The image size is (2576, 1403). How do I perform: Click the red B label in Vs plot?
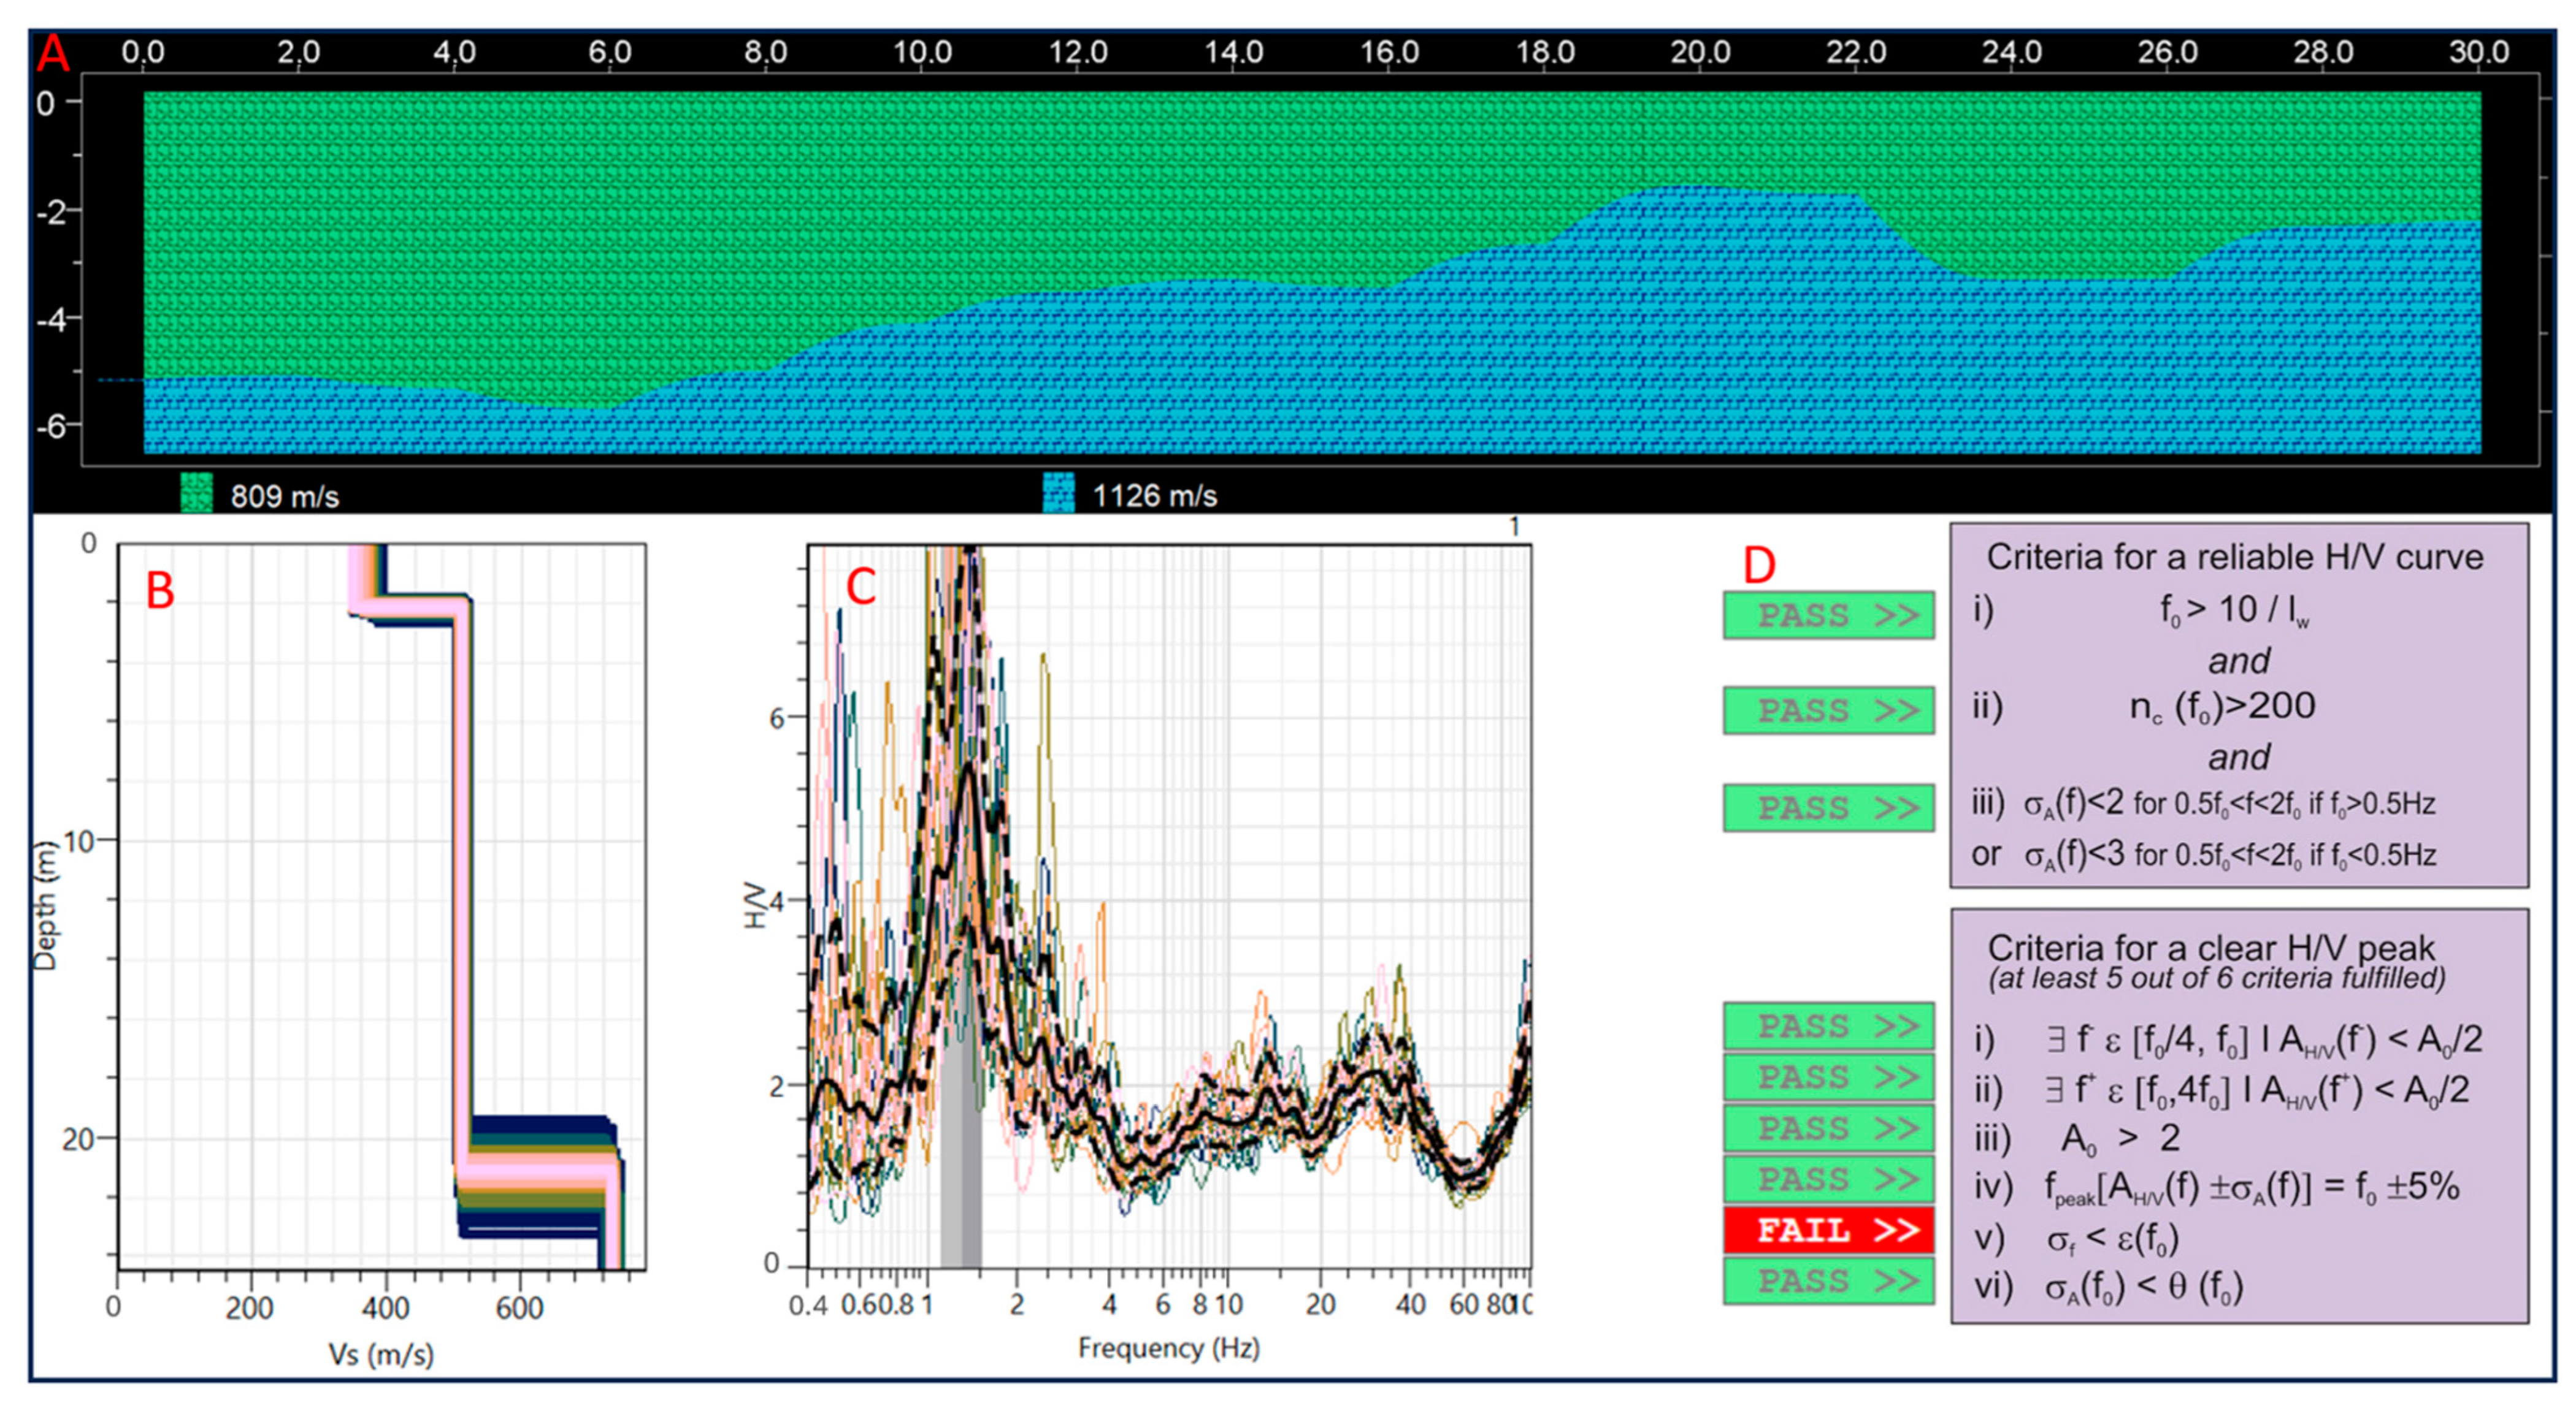pos(160,591)
